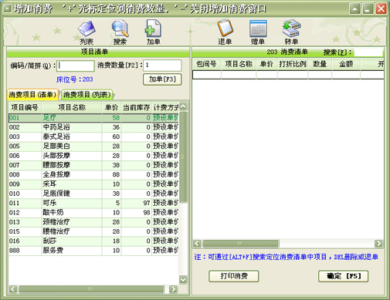Click the 单价 column header in item list
Screen dimensions: 390x300
[111, 107]
